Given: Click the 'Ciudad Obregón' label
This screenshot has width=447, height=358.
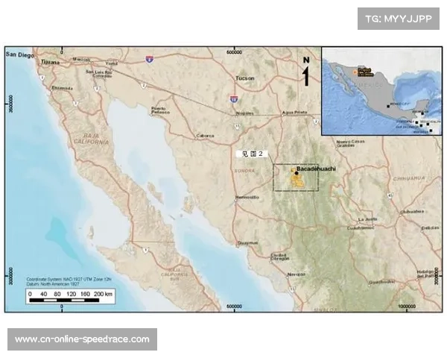Looking at the screenshot, I should click(279, 257).
